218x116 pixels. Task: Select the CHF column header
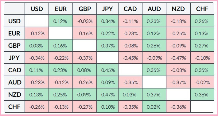[x=202, y=9]
